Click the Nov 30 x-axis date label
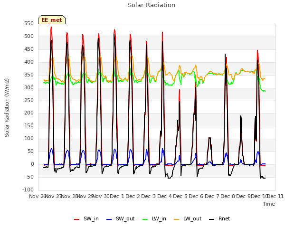The image size is (304, 228). point(101,196)
